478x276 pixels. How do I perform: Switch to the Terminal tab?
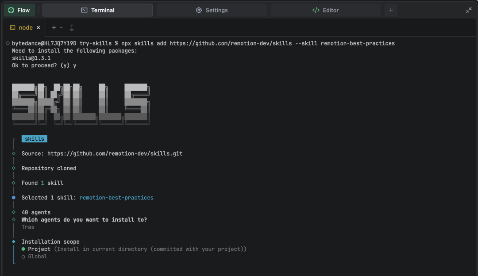pos(97,10)
